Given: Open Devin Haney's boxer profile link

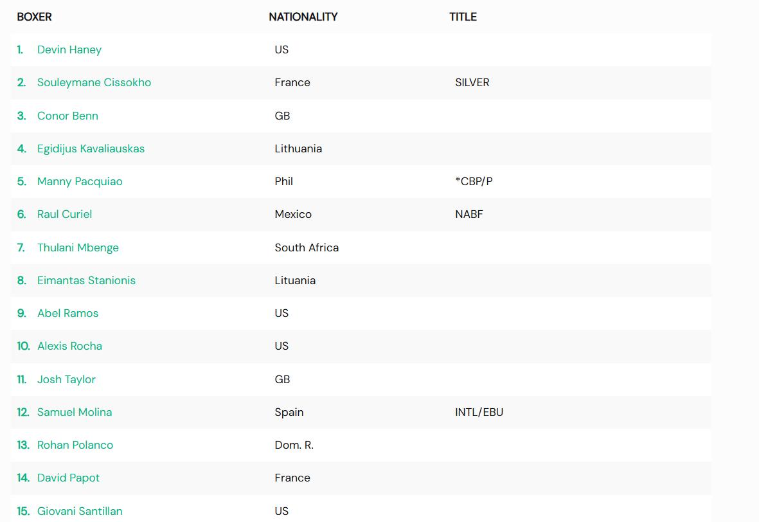Looking at the screenshot, I should [x=69, y=50].
